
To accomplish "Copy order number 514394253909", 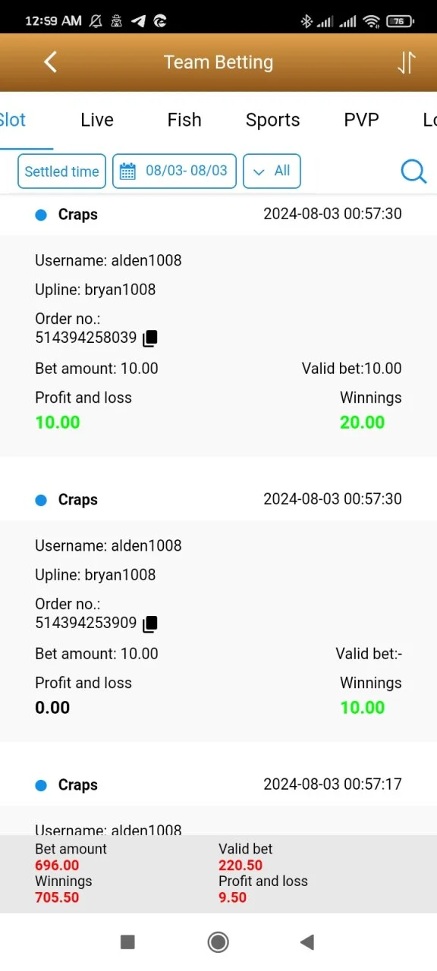I will coord(150,624).
